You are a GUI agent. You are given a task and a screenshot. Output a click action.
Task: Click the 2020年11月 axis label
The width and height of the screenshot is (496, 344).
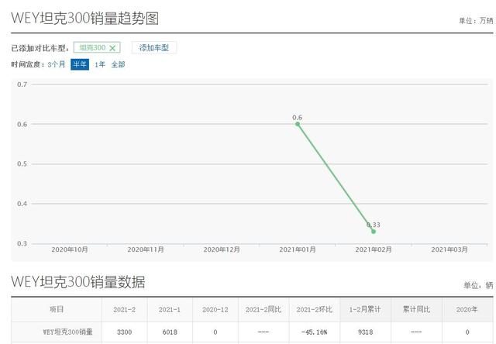[x=146, y=249]
